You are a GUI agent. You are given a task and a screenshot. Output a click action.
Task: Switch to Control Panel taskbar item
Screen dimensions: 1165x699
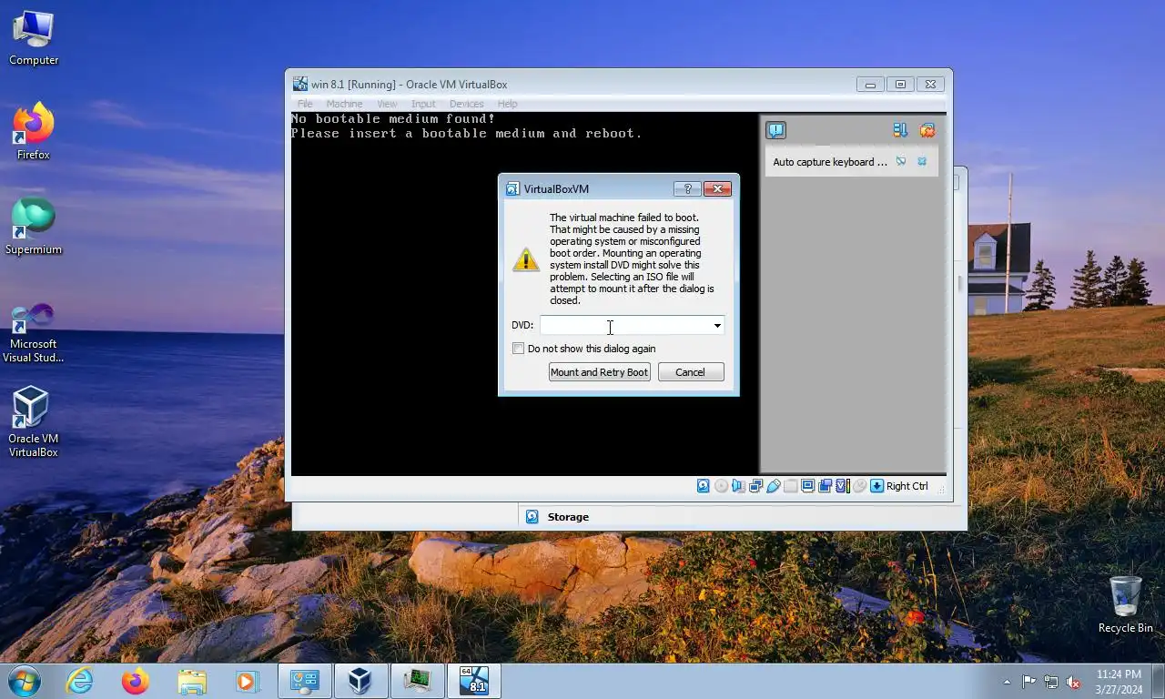[304, 681]
